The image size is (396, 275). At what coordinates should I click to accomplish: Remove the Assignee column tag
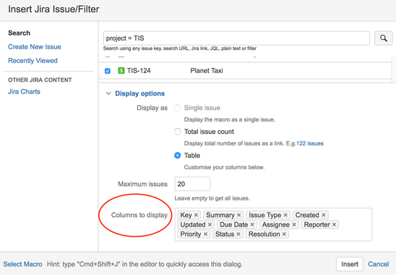pyautogui.click(x=294, y=224)
